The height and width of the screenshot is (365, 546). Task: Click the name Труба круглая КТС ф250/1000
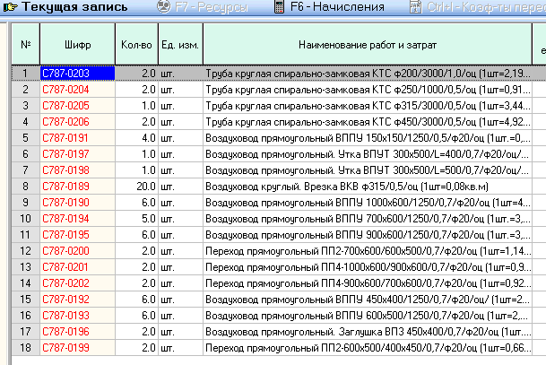click(x=368, y=90)
